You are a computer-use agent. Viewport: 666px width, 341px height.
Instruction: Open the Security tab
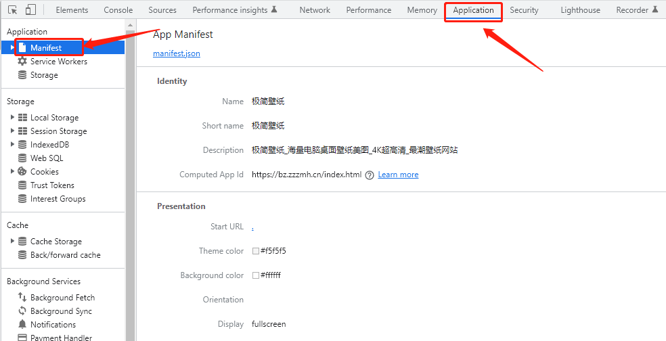[x=524, y=10]
